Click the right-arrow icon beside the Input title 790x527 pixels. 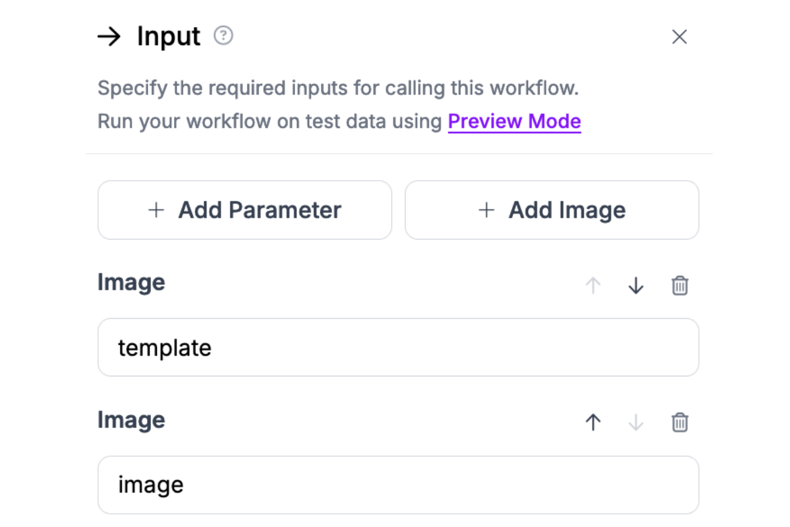tap(109, 37)
